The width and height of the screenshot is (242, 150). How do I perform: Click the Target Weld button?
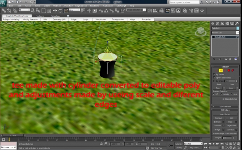232,125
